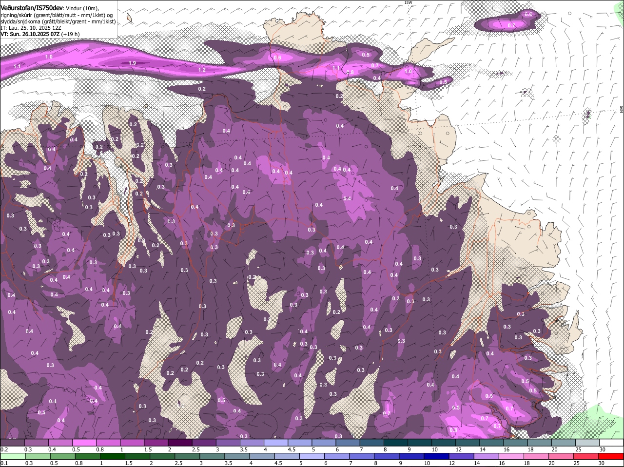The height and width of the screenshot is (467, 624).
Task: Click lower legend swatch between 12 and 14
Action: pyautogui.click(x=462, y=456)
